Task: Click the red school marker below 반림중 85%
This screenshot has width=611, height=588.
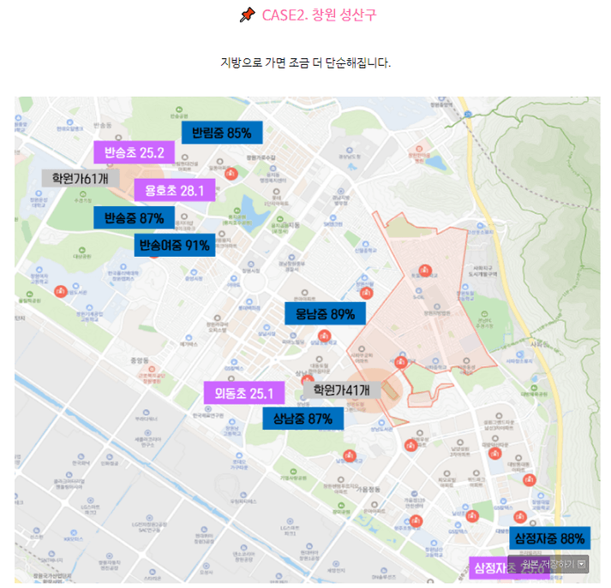Action: (231, 174)
